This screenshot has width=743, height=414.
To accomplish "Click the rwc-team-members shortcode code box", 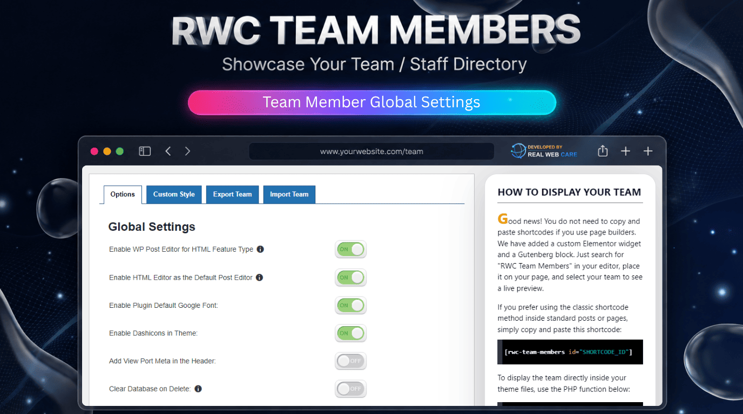I will (570, 352).
